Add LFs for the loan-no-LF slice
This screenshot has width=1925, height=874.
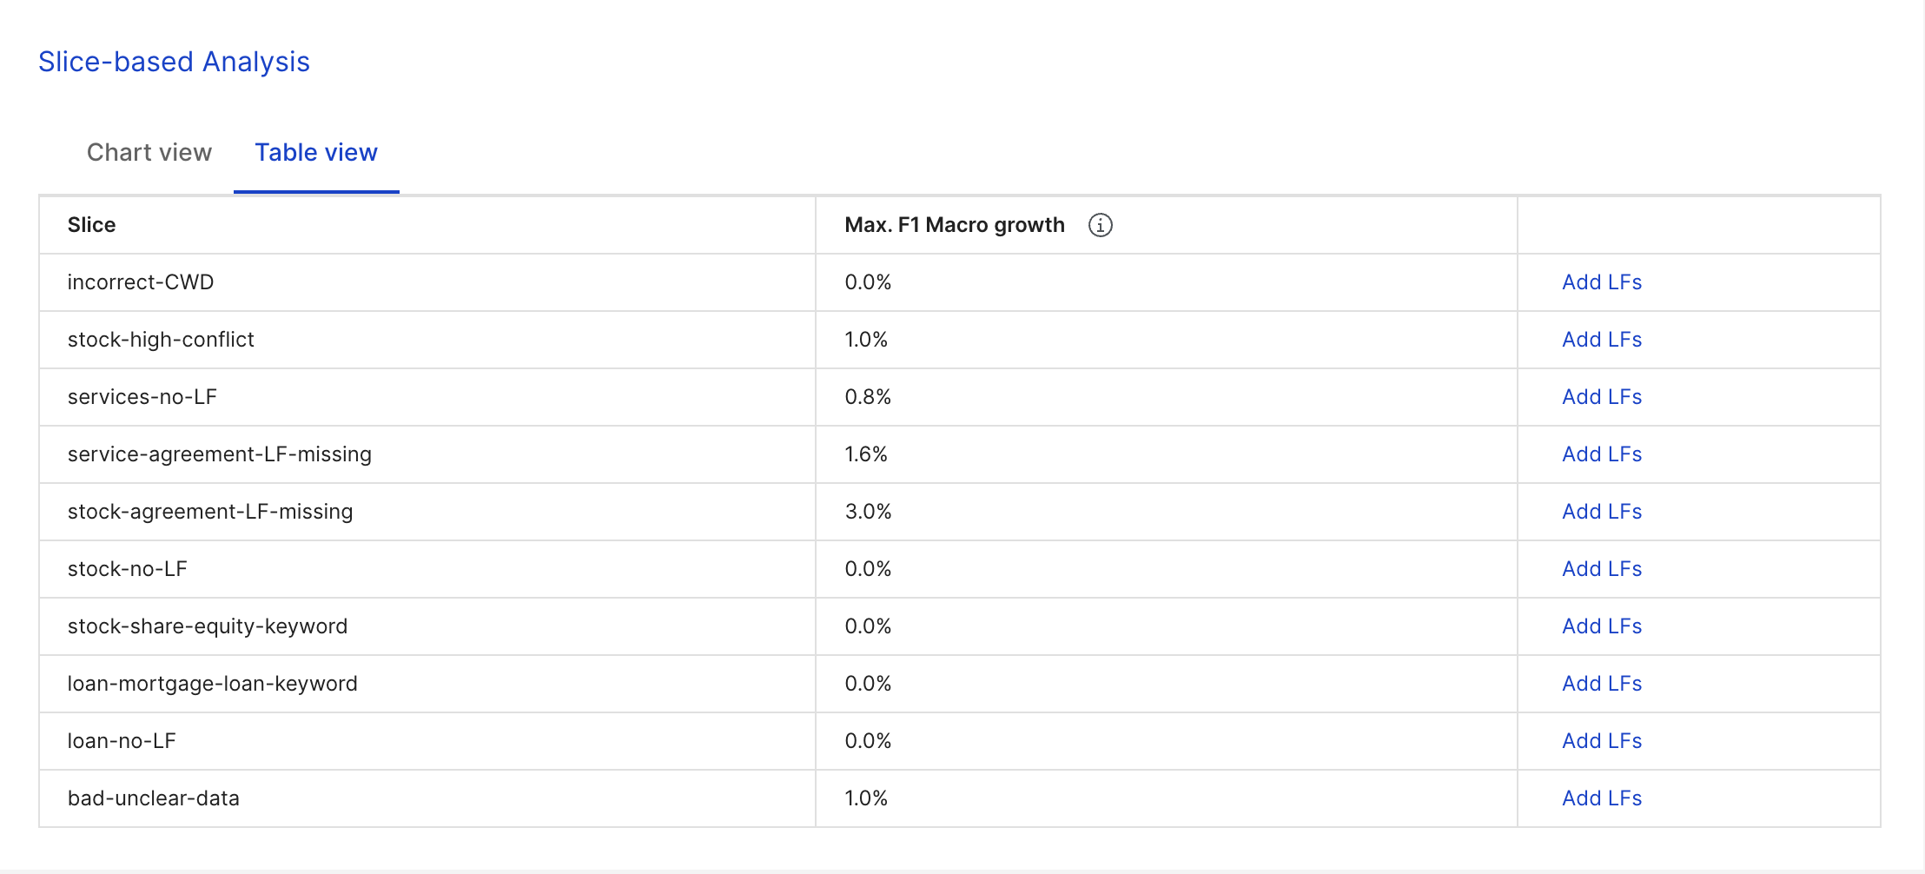pyautogui.click(x=1601, y=741)
